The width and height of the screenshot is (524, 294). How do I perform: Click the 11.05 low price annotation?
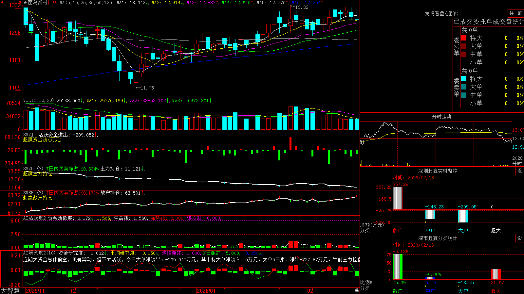point(147,88)
